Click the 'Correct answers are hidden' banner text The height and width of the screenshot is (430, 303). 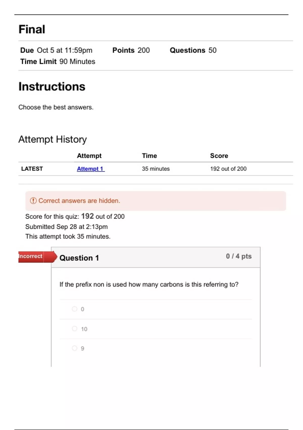79,201
